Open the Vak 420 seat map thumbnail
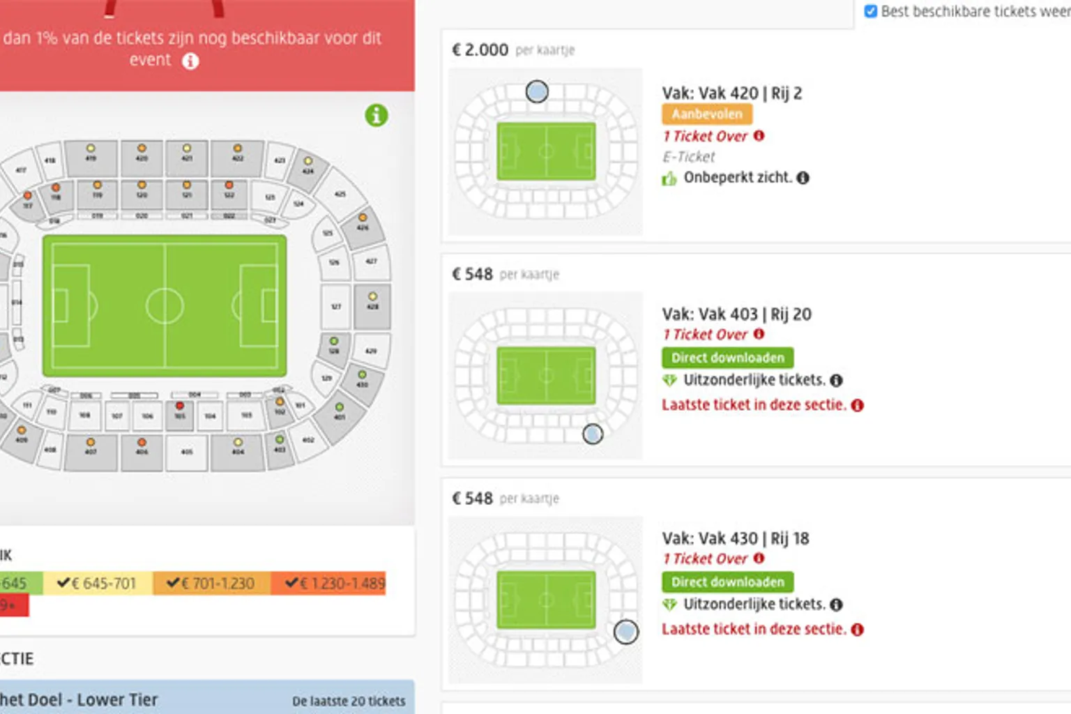The height and width of the screenshot is (714, 1071). 545,151
